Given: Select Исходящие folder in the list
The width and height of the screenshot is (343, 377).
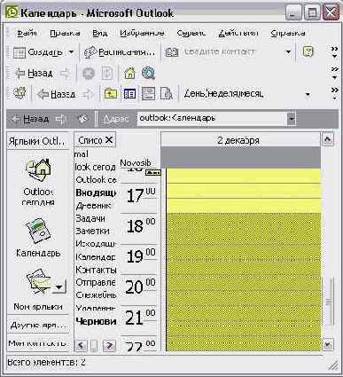Looking at the screenshot, I should tap(96, 244).
